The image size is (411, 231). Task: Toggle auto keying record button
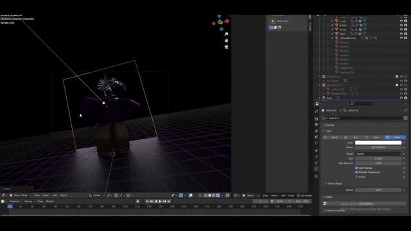[x=137, y=201]
